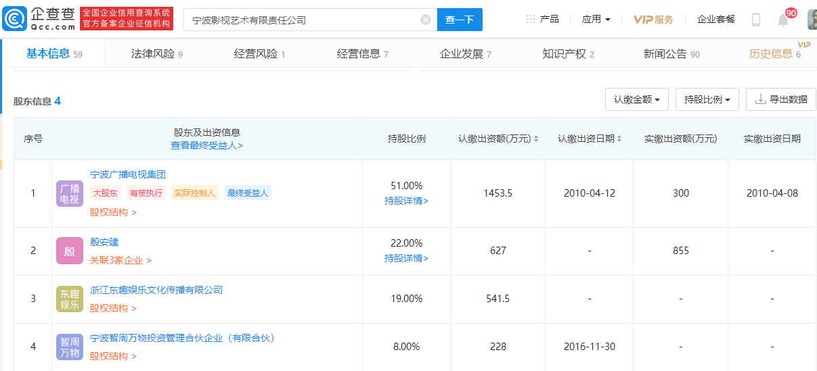Expand 股权结构 under 浙江东趣娱乐文化传播
The width and height of the screenshot is (817, 371).
pyautogui.click(x=113, y=308)
